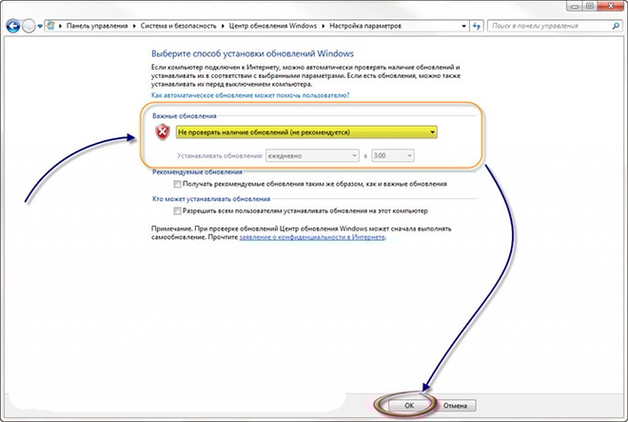Click the red shield warning icon
This screenshot has height=422, width=628.
tap(162, 132)
